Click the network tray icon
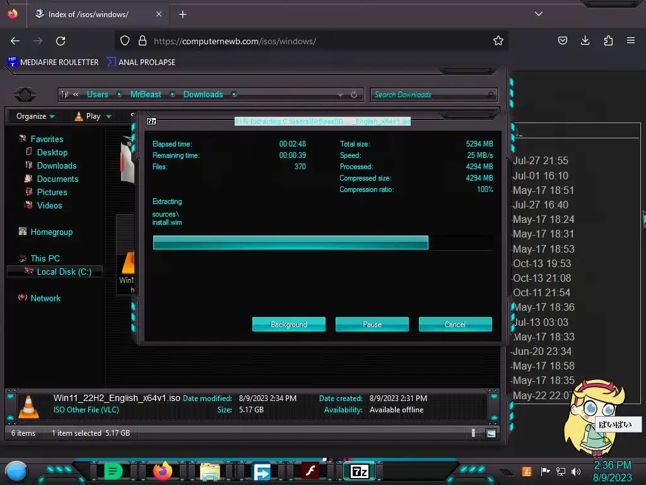Image resolution: width=646 pixels, height=485 pixels. pyautogui.click(x=561, y=471)
